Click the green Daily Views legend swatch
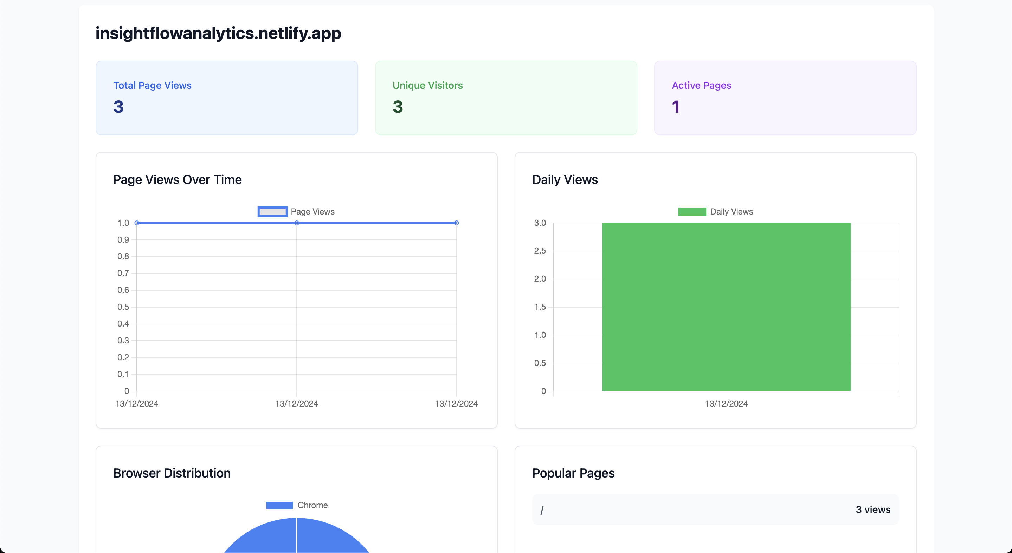The image size is (1012, 553). point(692,211)
